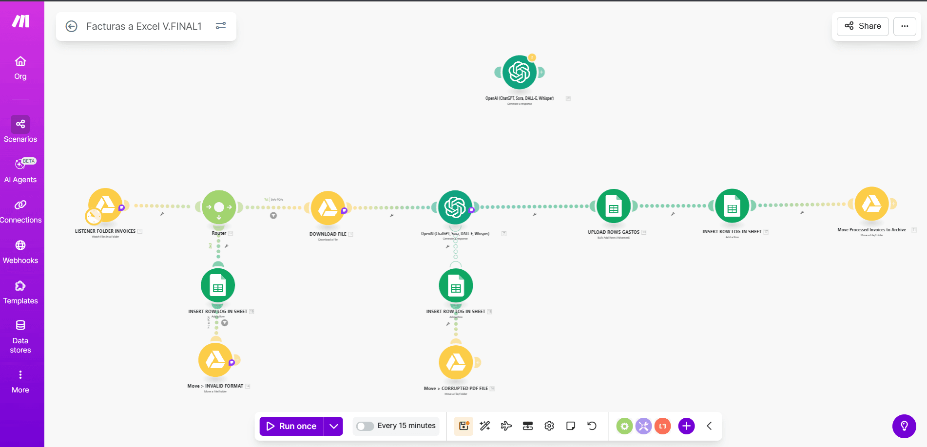This screenshot has height=447, width=927.
Task: Click the Share button
Action: click(x=863, y=26)
